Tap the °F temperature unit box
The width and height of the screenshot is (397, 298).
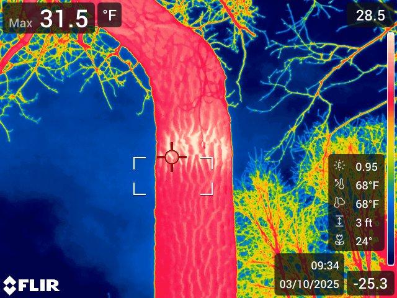pyautogui.click(x=109, y=15)
